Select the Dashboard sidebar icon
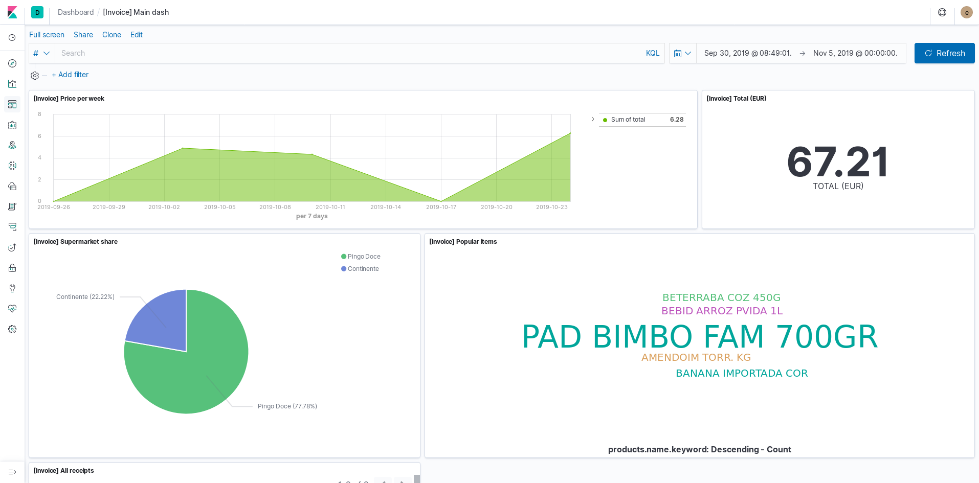979x483 pixels. [x=12, y=104]
